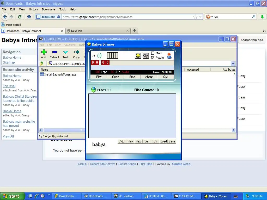
Task: Open the browser home page icon
Action: click(x=29, y=17)
